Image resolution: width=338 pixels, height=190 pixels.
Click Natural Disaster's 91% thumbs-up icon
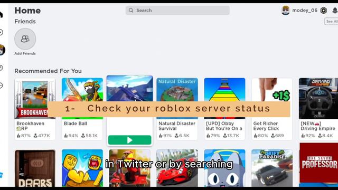coord(161,136)
